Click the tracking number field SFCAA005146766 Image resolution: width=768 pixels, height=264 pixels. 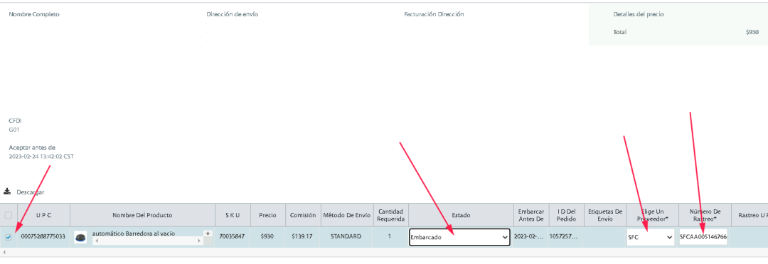click(x=703, y=237)
